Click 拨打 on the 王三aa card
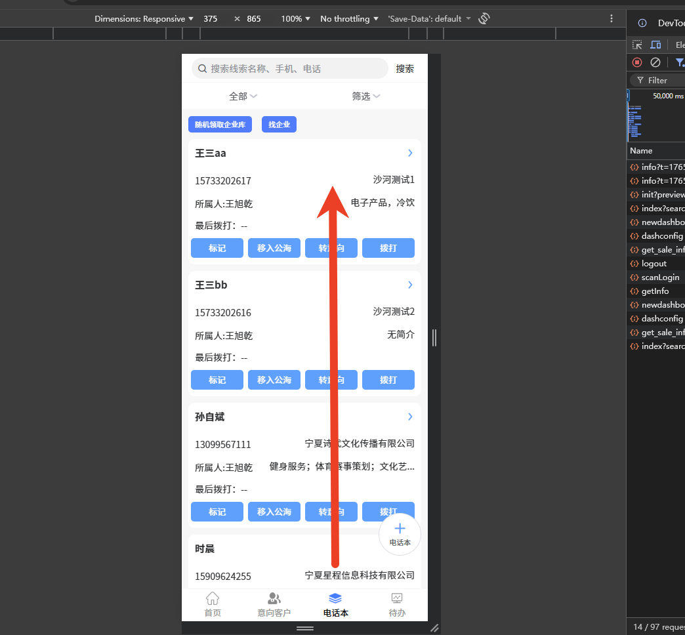 point(388,248)
